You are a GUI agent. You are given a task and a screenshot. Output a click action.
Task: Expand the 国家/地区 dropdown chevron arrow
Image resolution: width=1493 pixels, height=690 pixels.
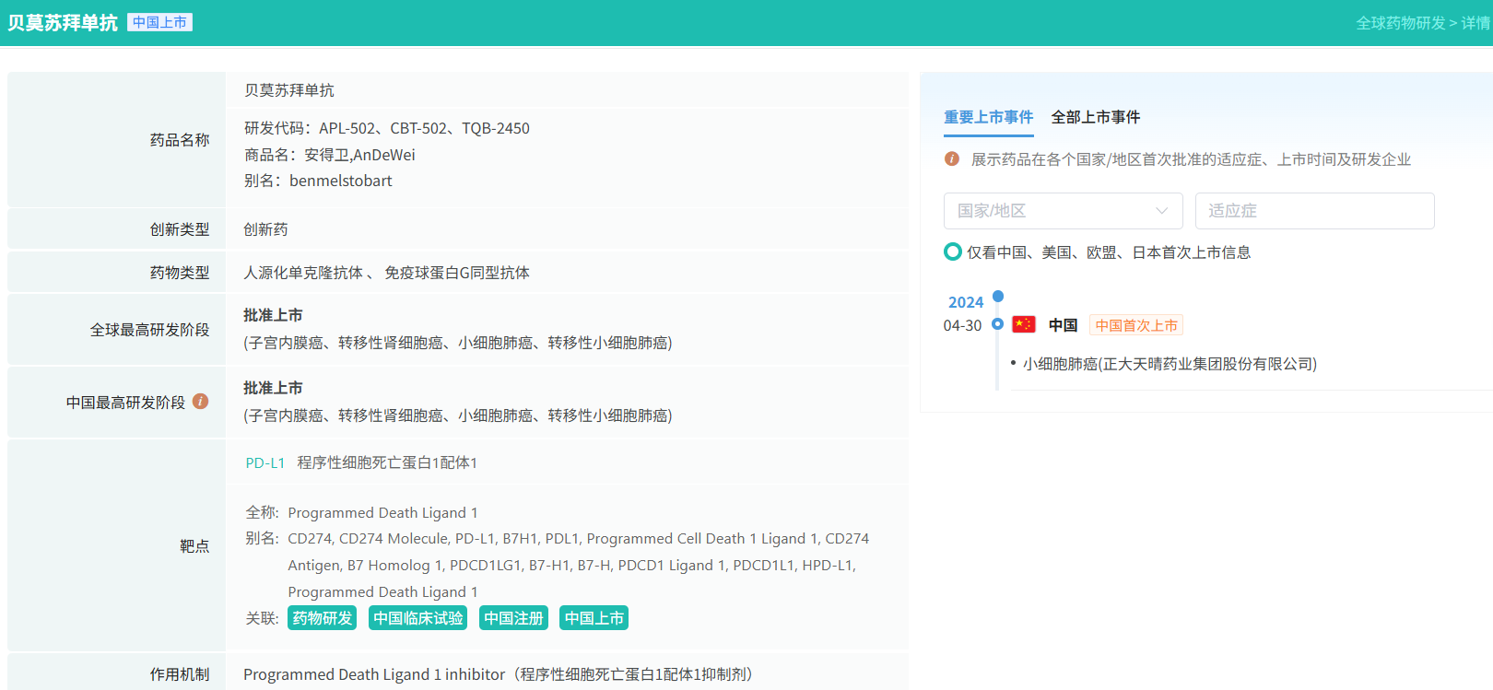1161,211
